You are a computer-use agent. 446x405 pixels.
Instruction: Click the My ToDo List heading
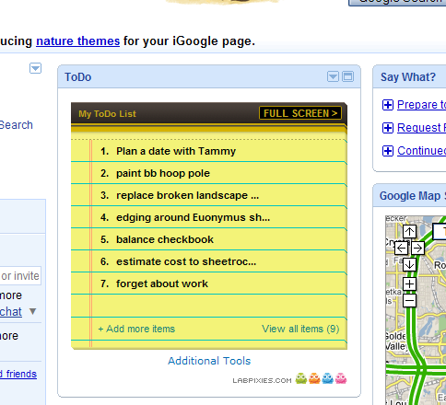point(107,114)
